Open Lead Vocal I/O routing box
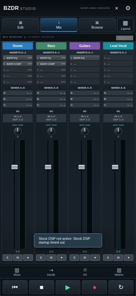Viewport: 136px width, 296px height. coord(118,118)
